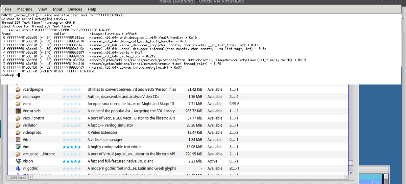Select the vecx_libretro package name
The image size is (406, 184).
pos(33,118)
